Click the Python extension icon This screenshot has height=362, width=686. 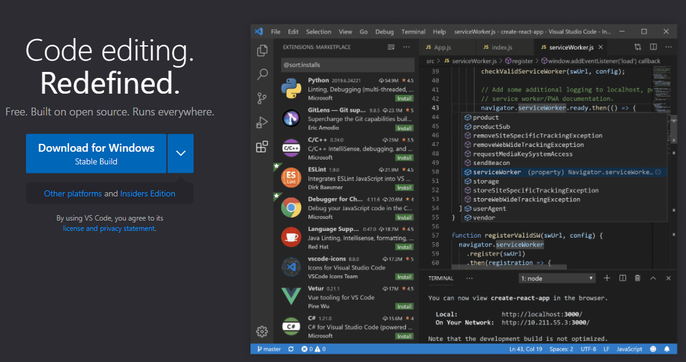point(292,89)
